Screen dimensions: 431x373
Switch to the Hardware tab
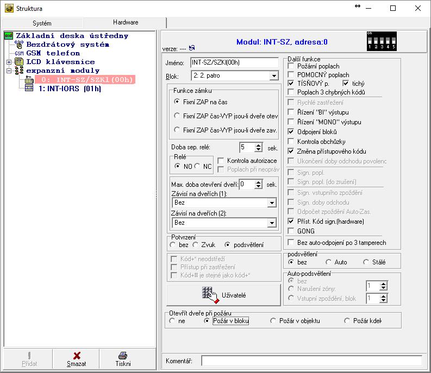[126, 22]
